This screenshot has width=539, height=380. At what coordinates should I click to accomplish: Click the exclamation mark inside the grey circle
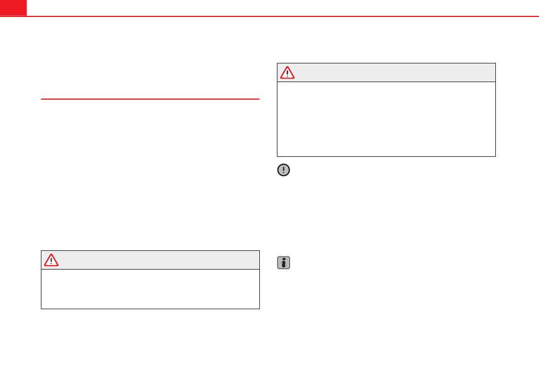pos(284,170)
